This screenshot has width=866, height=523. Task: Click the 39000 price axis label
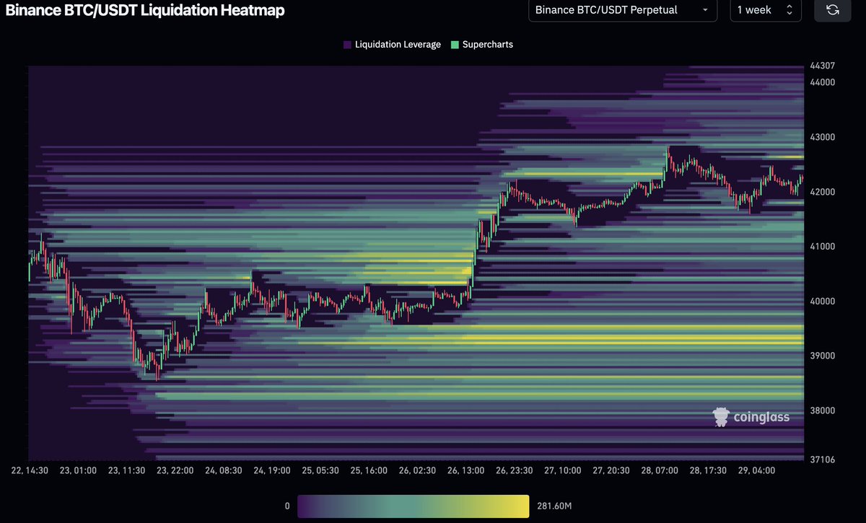click(823, 356)
